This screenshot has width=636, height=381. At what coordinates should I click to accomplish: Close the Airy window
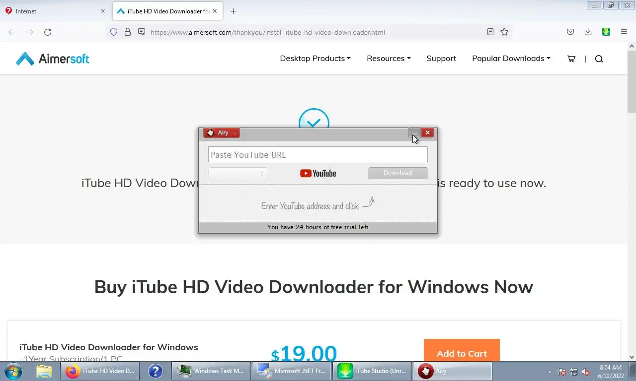(427, 132)
